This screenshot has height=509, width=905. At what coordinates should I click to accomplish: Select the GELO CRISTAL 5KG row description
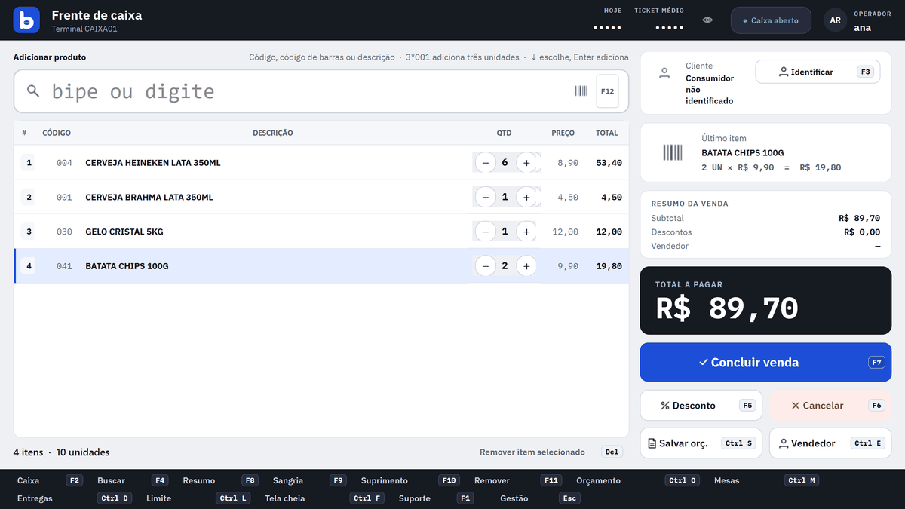(124, 232)
